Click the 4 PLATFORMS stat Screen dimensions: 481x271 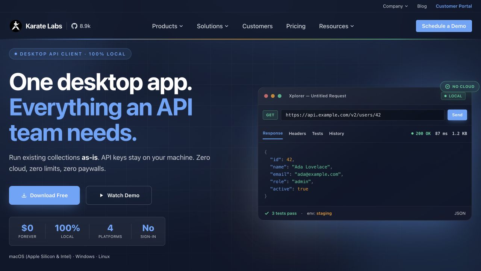coord(110,231)
